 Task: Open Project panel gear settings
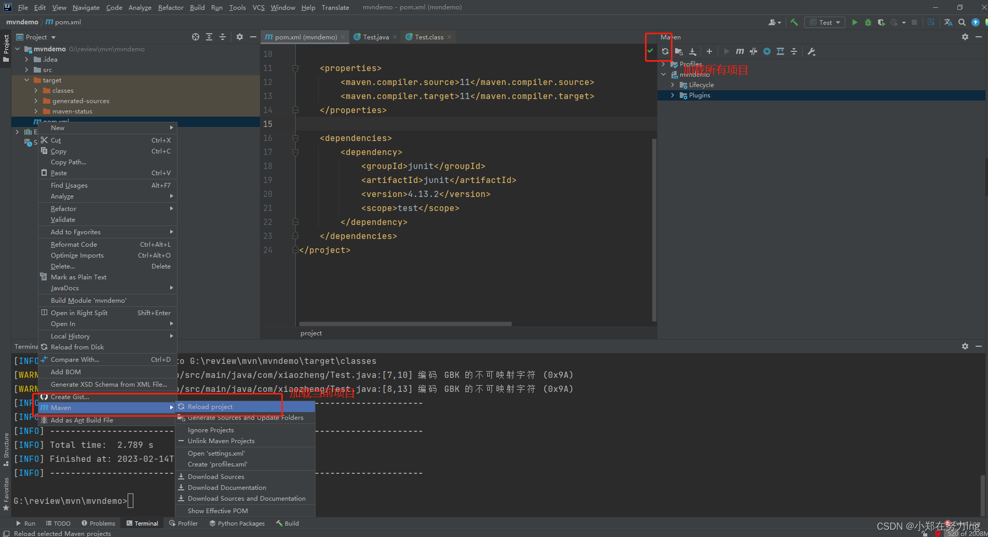click(x=239, y=37)
